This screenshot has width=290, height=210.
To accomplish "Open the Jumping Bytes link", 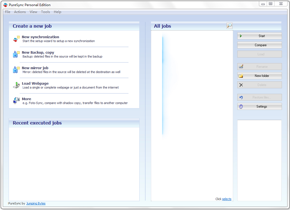I will tap(36, 203).
